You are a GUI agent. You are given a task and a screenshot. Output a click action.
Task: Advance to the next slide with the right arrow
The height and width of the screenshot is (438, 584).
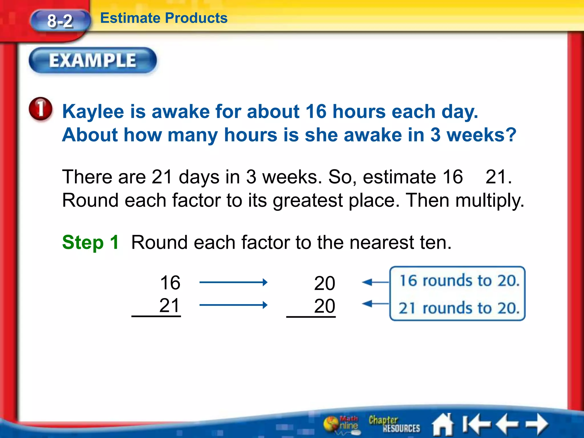coord(537,424)
